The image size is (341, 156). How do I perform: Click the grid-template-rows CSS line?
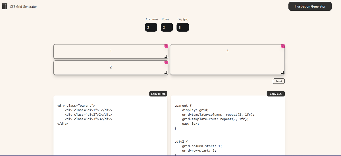tap(215, 119)
